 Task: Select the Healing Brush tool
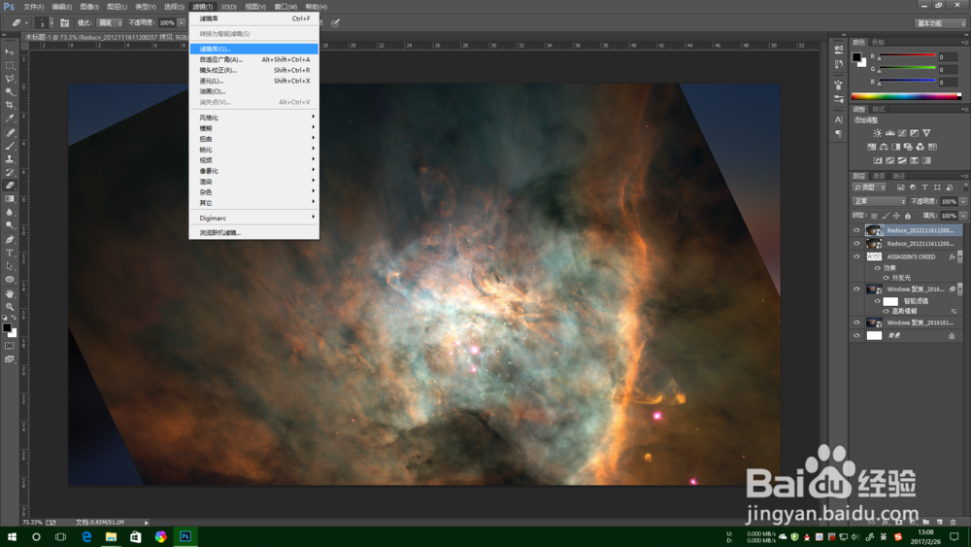pos(10,132)
